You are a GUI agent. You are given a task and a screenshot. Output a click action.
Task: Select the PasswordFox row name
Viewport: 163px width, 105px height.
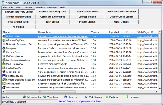coord(13,72)
